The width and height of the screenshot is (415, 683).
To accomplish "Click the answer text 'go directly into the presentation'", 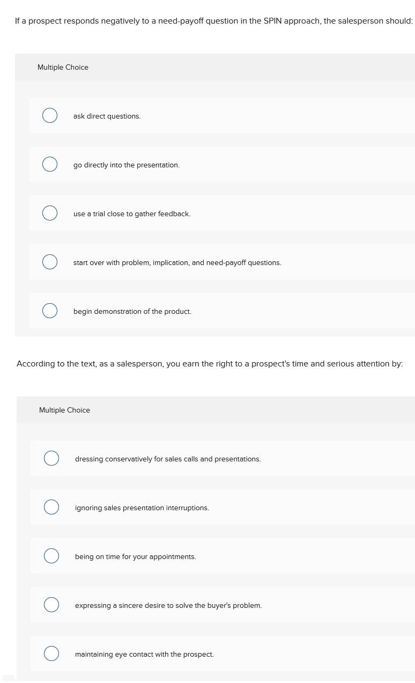I will click(x=127, y=165).
